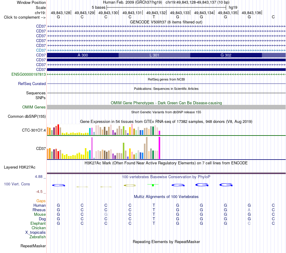Click the OMIM Genes label
Viewport: 286px width, 253px height.
(x=34, y=107)
